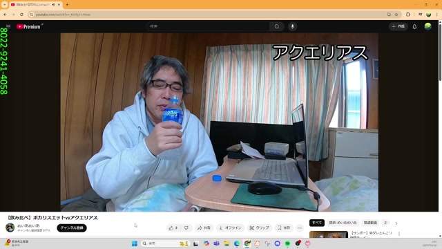The height and width of the screenshot is (249, 442).
Task: Click the 作成 create button
Action: click(x=398, y=26)
